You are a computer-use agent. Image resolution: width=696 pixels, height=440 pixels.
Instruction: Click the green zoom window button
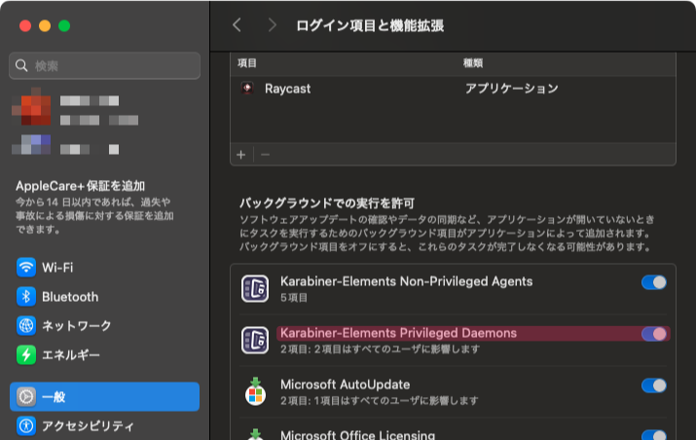coord(64,25)
